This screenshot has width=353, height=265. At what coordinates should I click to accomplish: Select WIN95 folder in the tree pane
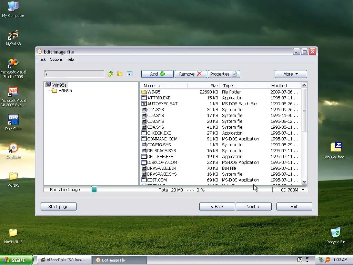(x=65, y=91)
